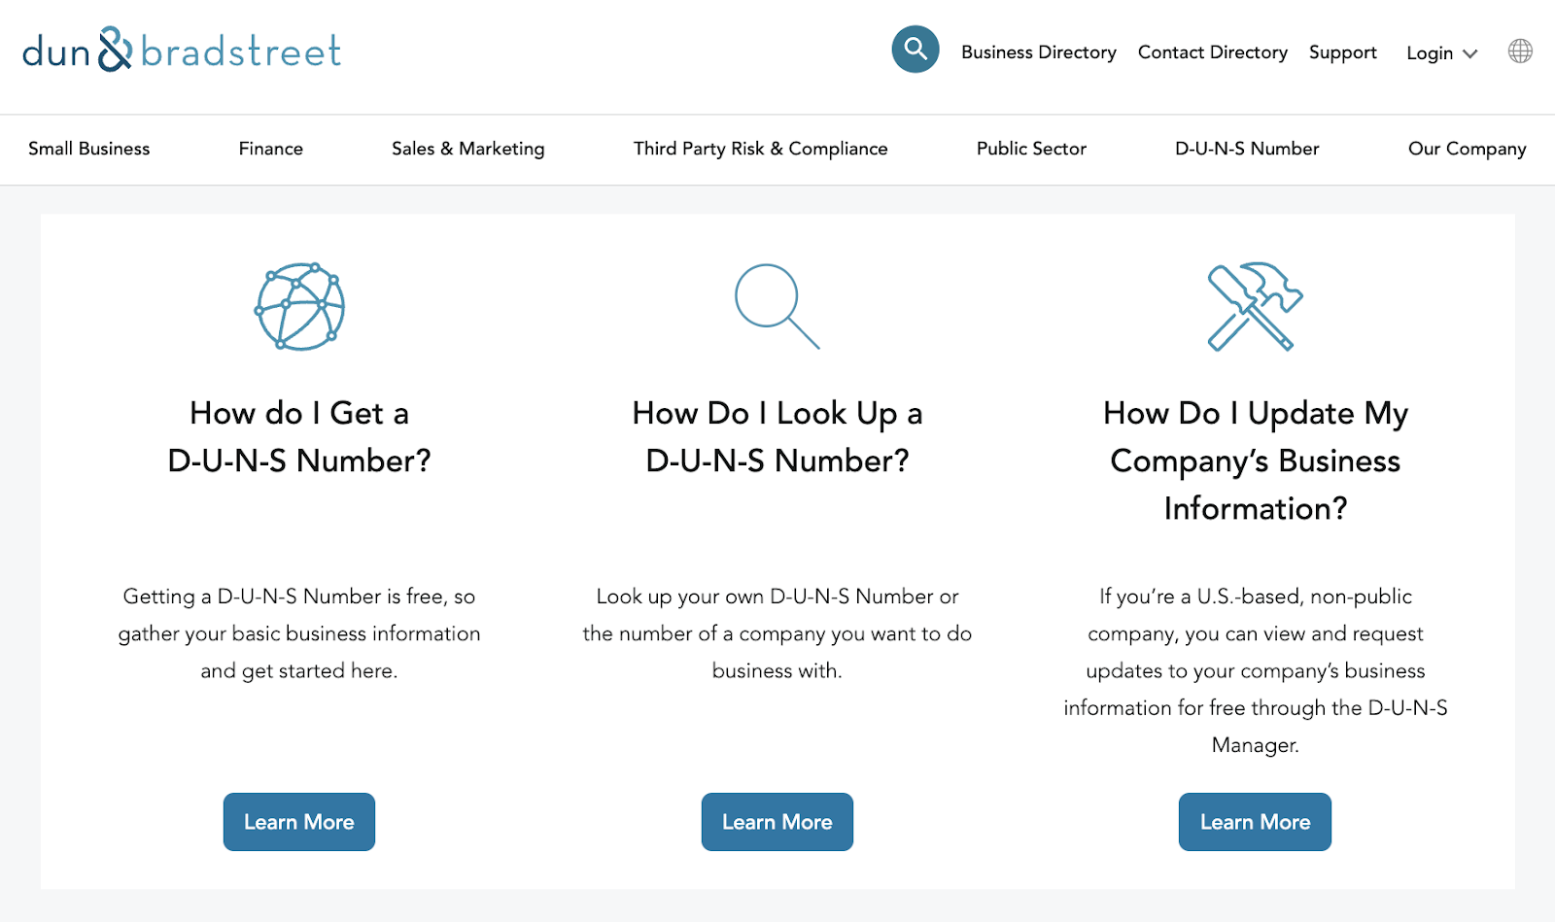Click Learn More under Update Business Information
The image size is (1555, 922).
click(x=1255, y=822)
